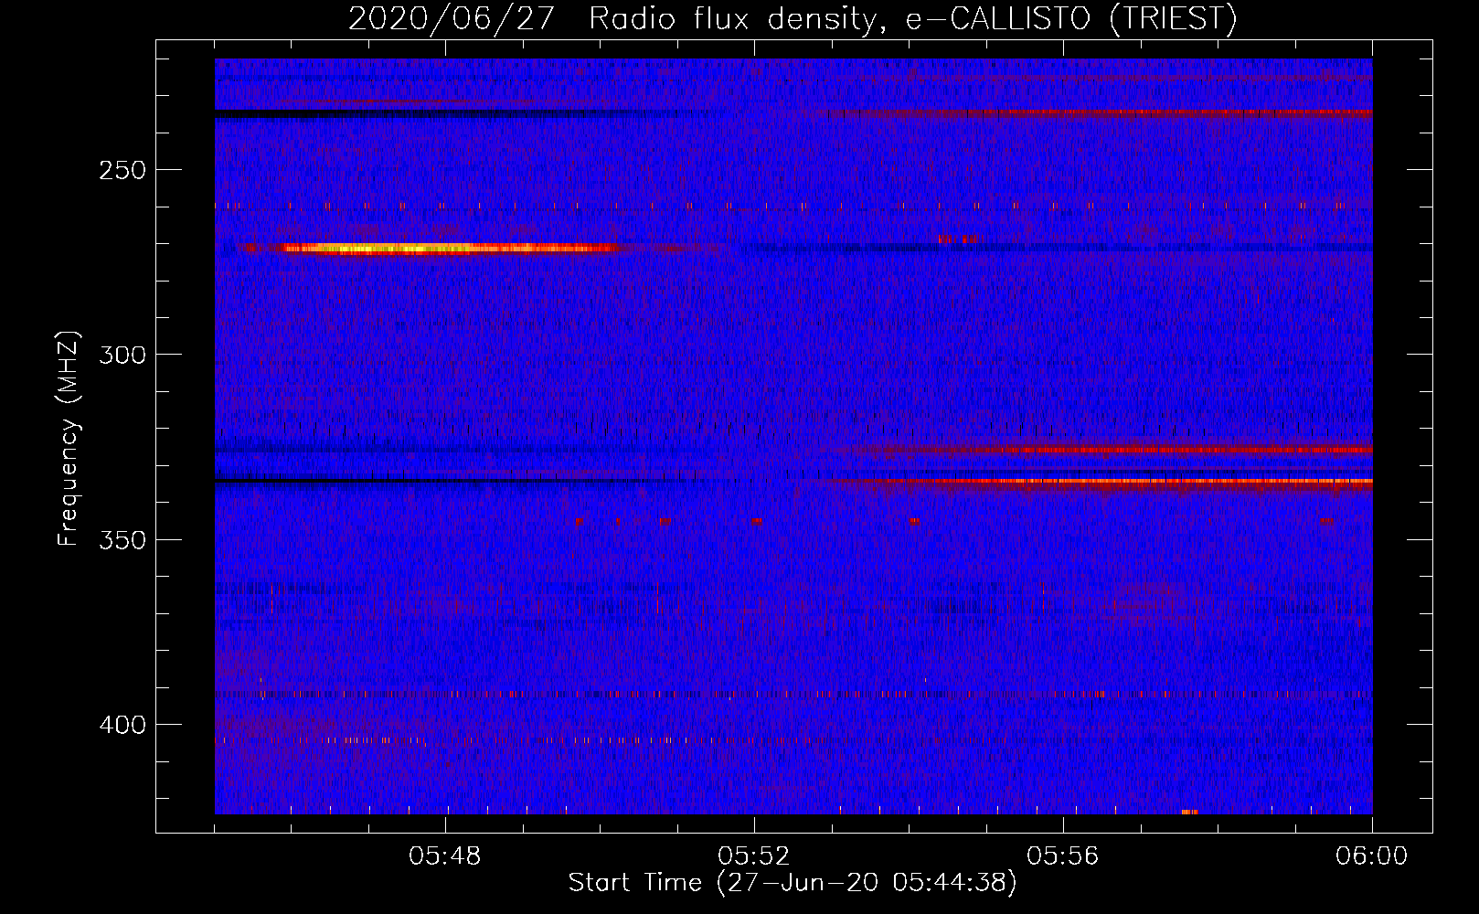This screenshot has height=914, width=1479.
Task: Click the 05:52 time tick label
Action: [754, 856]
